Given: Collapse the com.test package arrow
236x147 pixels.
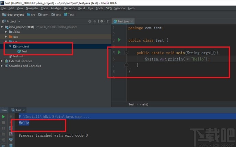Looking at the screenshot, I should [x=10, y=46].
